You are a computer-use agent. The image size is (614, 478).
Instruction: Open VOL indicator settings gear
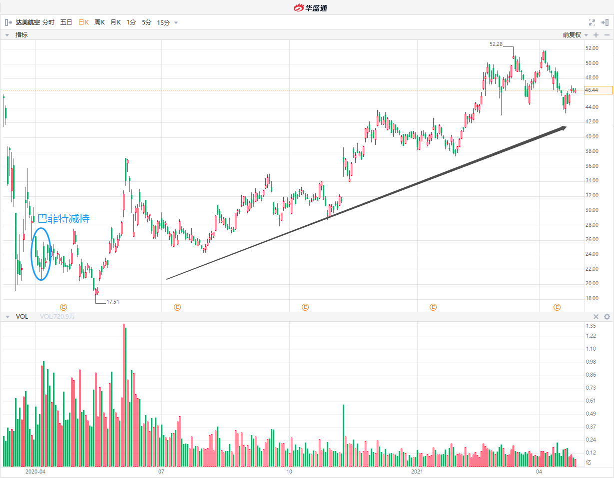[607, 317]
